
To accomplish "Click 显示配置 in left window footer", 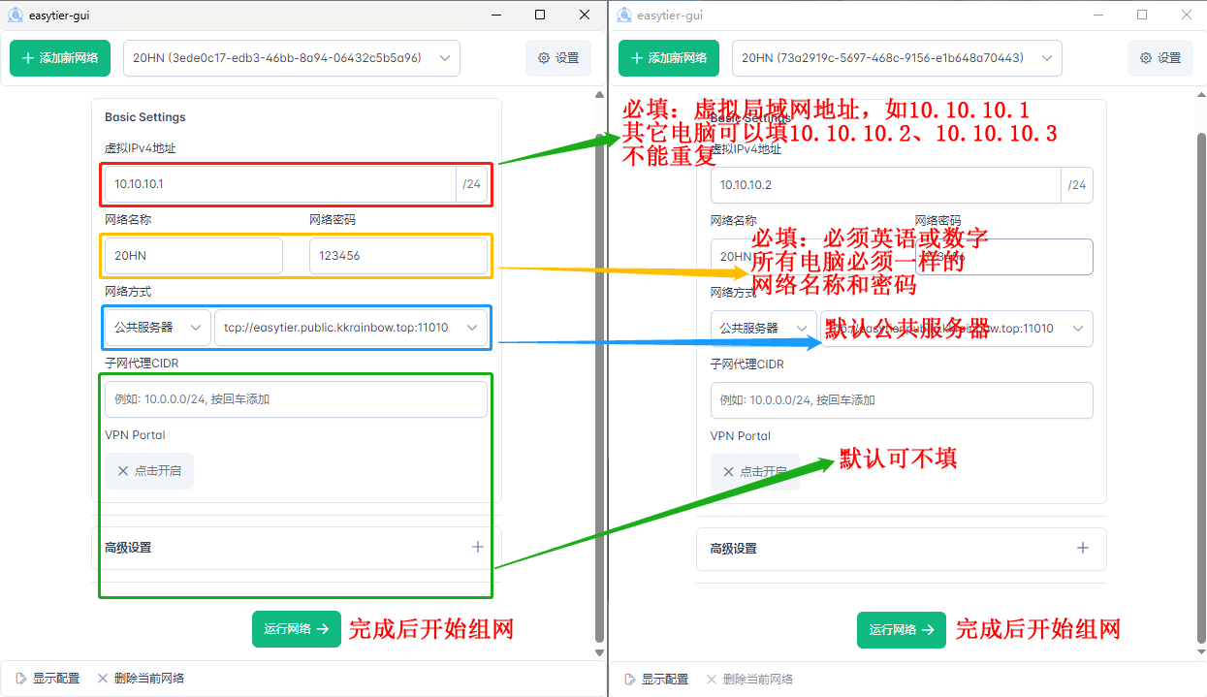I will [48, 679].
